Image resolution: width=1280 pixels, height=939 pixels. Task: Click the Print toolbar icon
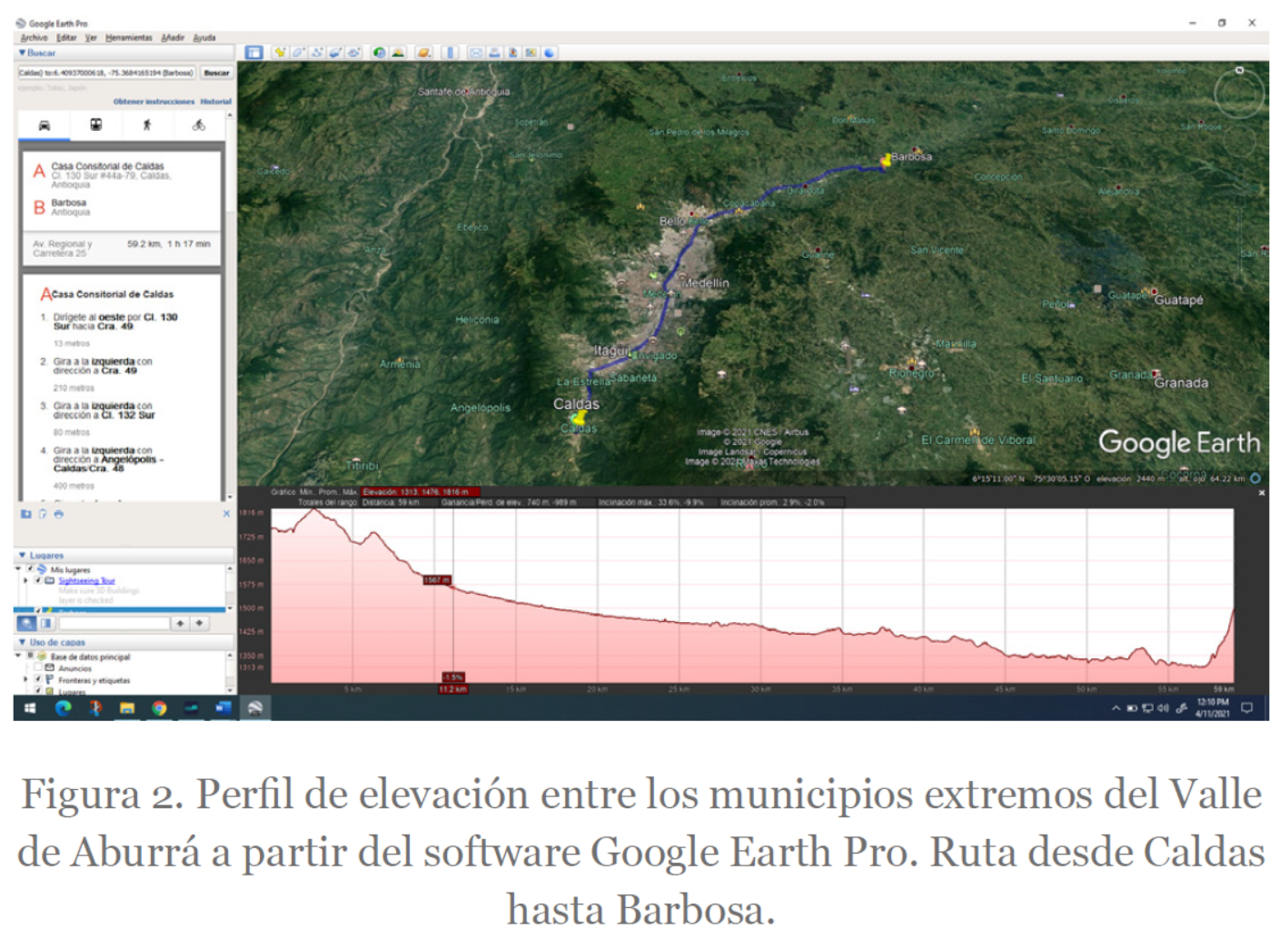tap(494, 53)
